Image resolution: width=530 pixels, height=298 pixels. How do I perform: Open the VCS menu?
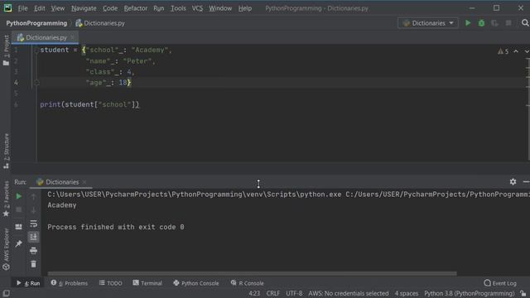tap(197, 8)
